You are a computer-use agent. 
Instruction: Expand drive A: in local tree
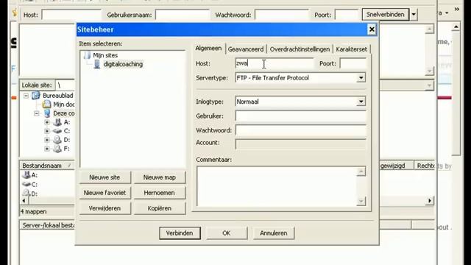(x=47, y=122)
